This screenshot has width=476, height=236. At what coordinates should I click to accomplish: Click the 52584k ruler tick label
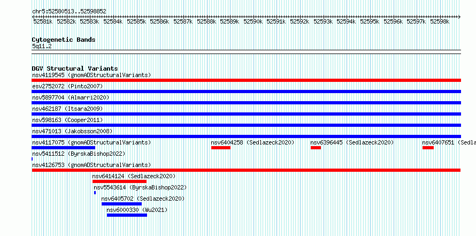click(x=113, y=21)
